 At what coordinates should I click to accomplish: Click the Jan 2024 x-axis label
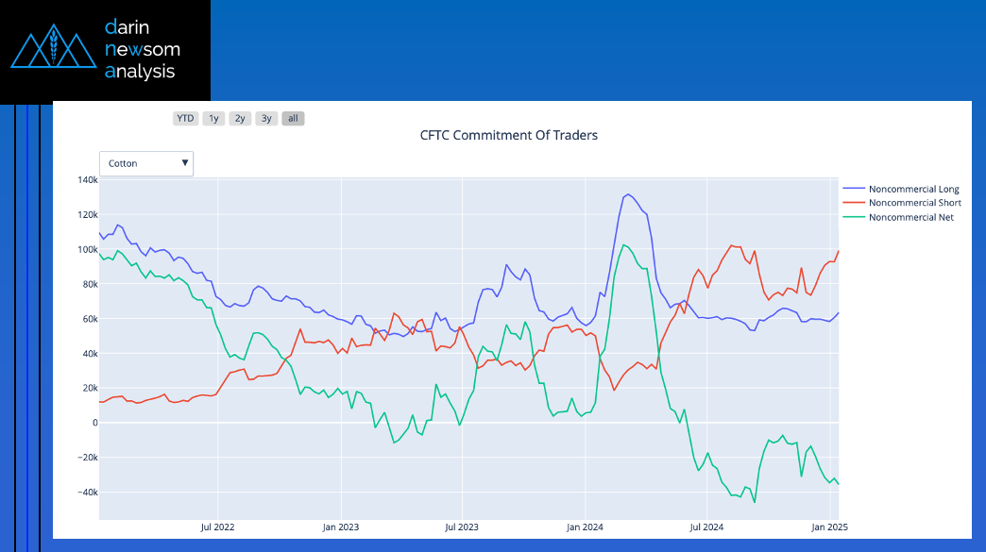tap(585, 527)
